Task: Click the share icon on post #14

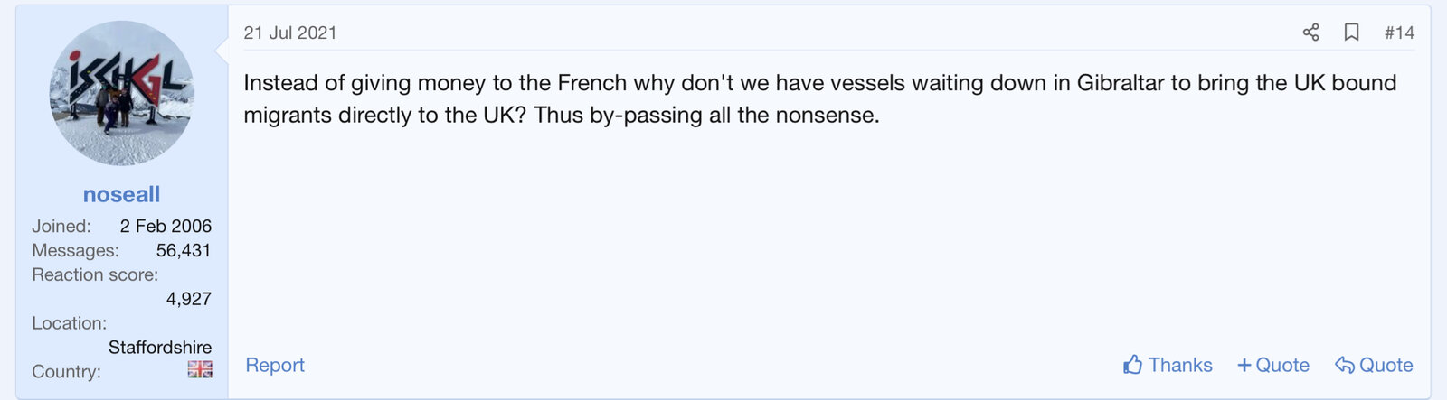Action: 1310,33
